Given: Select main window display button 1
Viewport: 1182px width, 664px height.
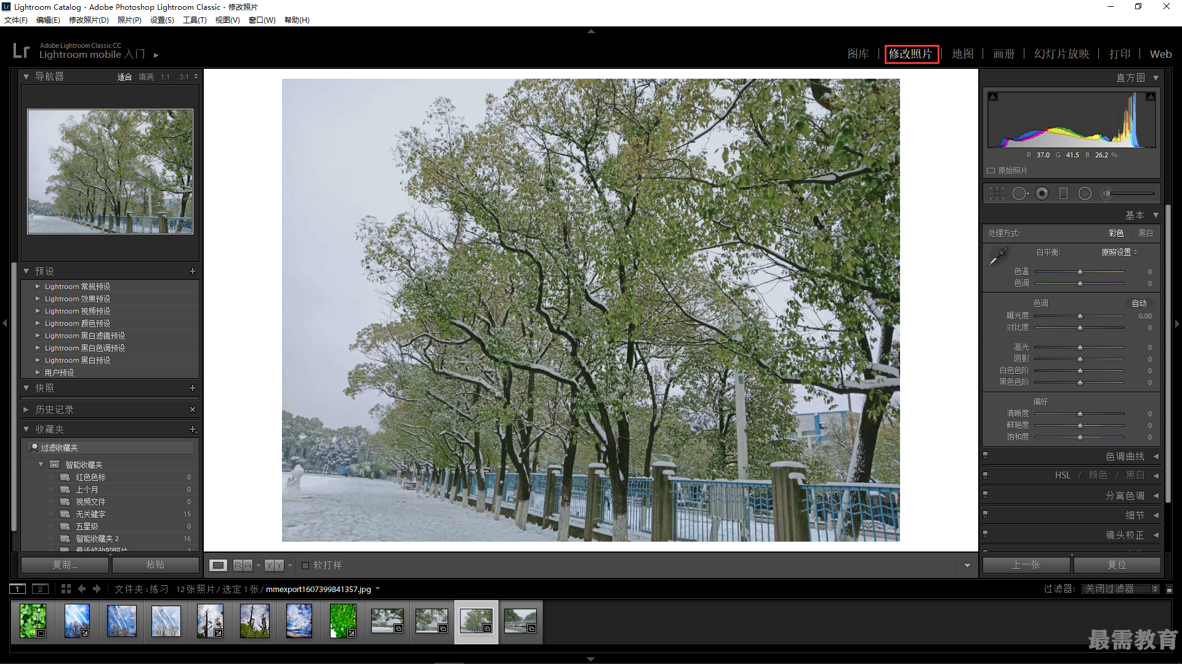Looking at the screenshot, I should [x=18, y=589].
